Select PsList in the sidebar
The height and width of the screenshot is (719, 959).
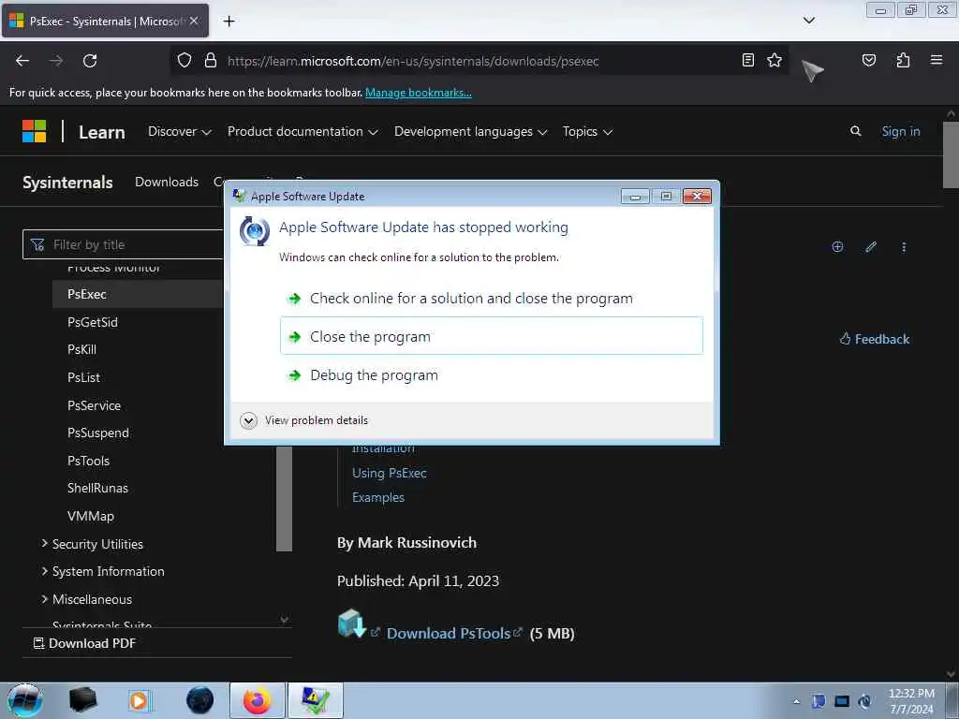click(x=83, y=377)
